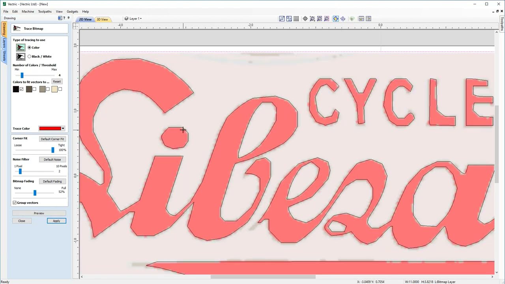The height and width of the screenshot is (284, 505).
Task: Click the Zoom to selection dashed magnifier icon
Action: tap(326, 19)
